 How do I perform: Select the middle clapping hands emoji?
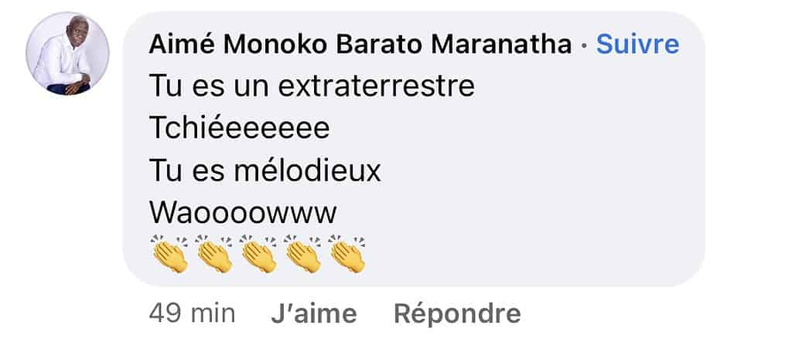[x=258, y=255]
